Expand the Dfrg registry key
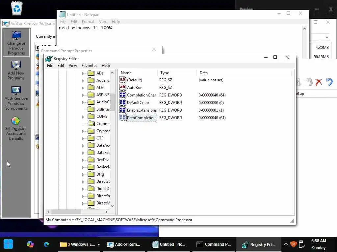This screenshot has height=252, width=337. point(83,175)
